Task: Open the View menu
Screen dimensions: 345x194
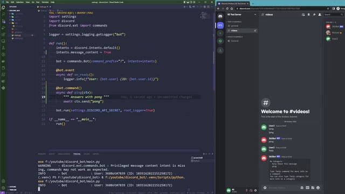Action: (x=27, y=2)
